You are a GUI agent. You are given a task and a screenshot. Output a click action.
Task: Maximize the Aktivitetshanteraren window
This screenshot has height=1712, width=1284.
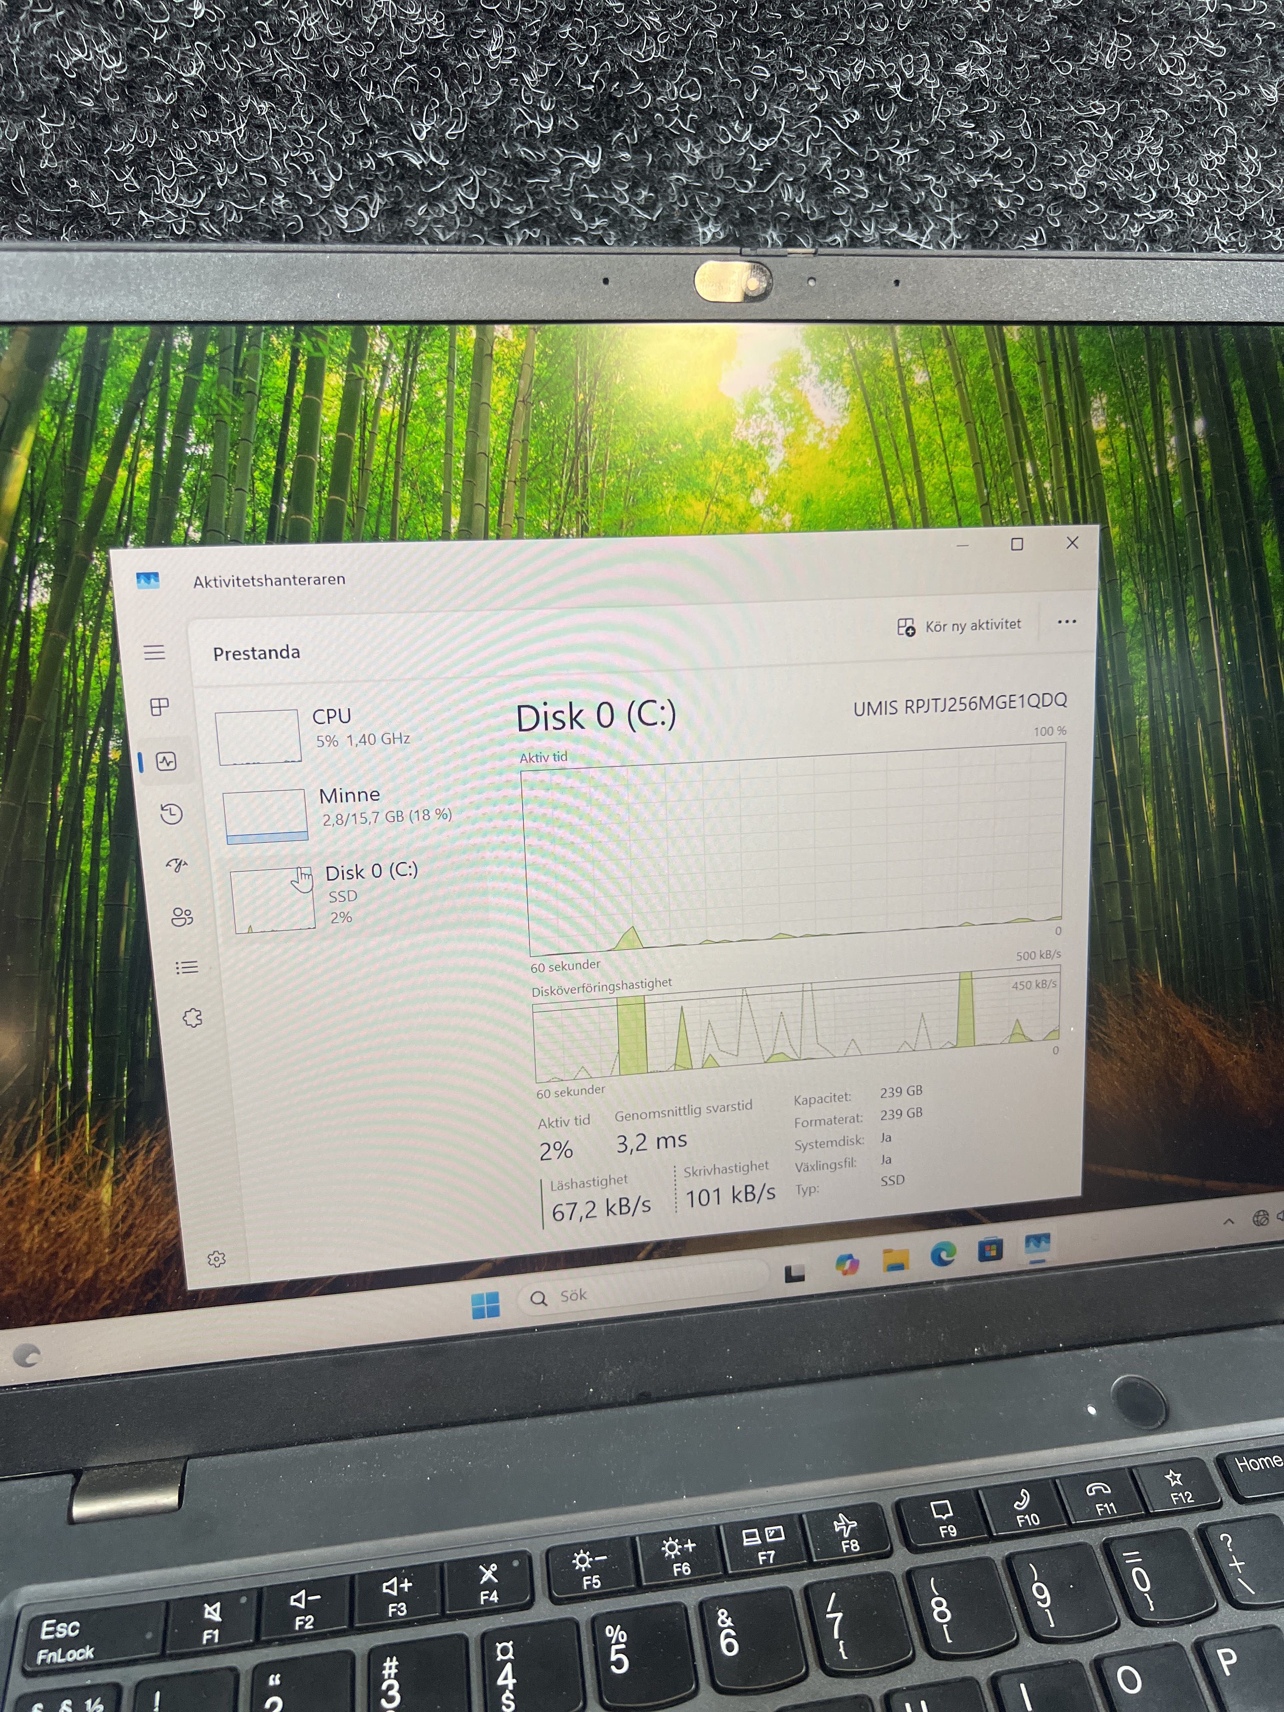[1017, 544]
